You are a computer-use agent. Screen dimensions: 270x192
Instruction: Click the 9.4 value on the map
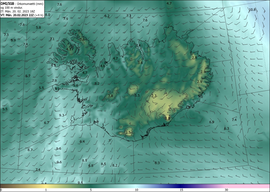coord(80,183)
